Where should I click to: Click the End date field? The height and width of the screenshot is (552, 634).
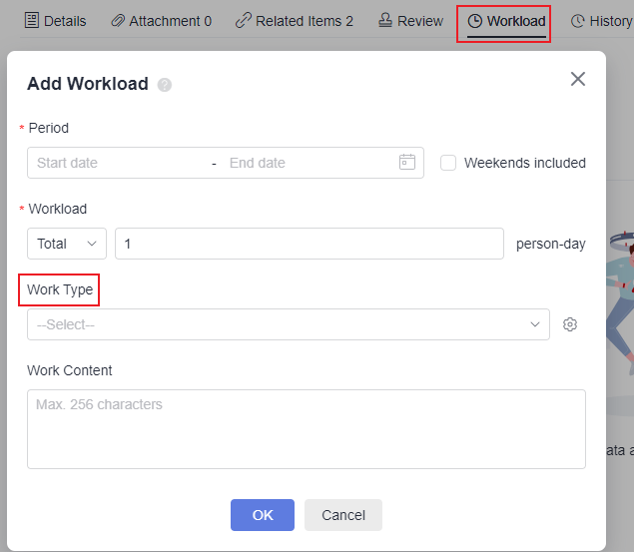coord(300,163)
